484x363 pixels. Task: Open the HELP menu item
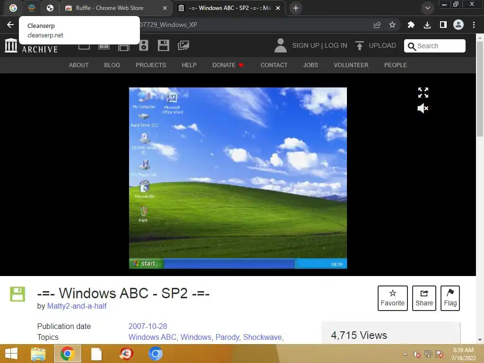[x=189, y=65]
